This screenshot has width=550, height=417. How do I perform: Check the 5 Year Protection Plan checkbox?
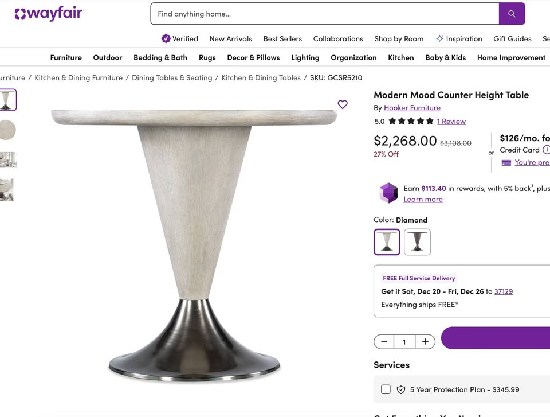click(x=386, y=389)
